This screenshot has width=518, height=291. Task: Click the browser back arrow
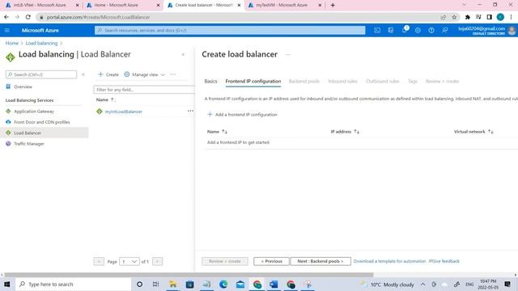[6, 17]
